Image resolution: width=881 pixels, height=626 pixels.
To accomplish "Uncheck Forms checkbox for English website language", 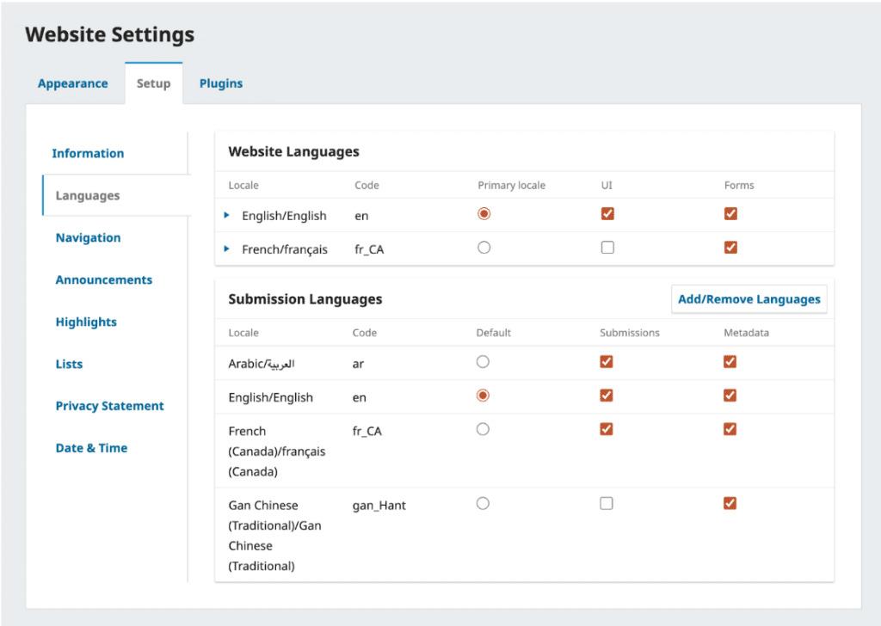I will 730,213.
